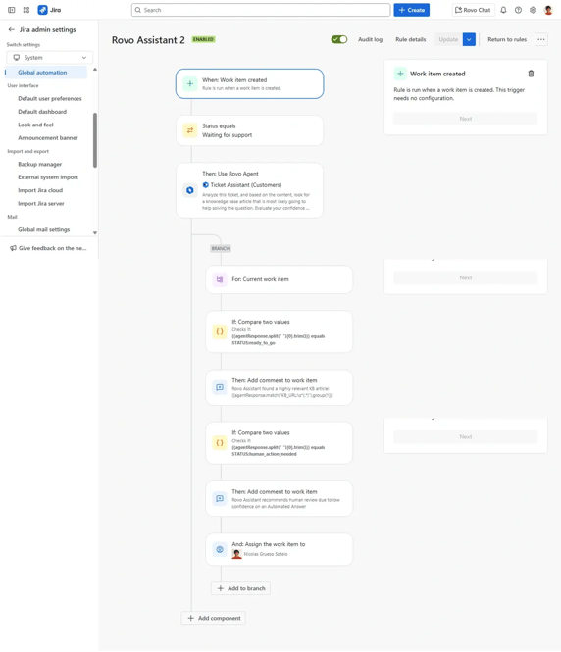Click the back arrow beside Jira admin settings
The width and height of the screenshot is (561, 652).
[11, 29]
